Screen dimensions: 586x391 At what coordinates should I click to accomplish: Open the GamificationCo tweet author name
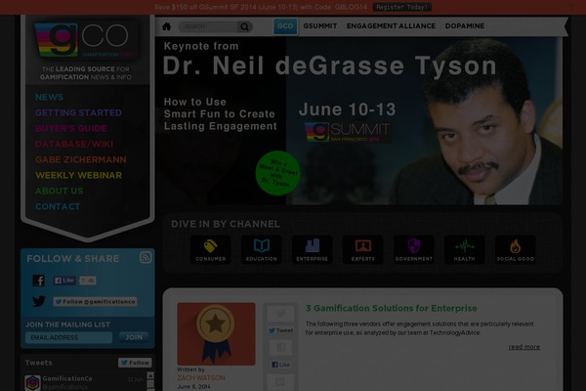[x=67, y=378]
